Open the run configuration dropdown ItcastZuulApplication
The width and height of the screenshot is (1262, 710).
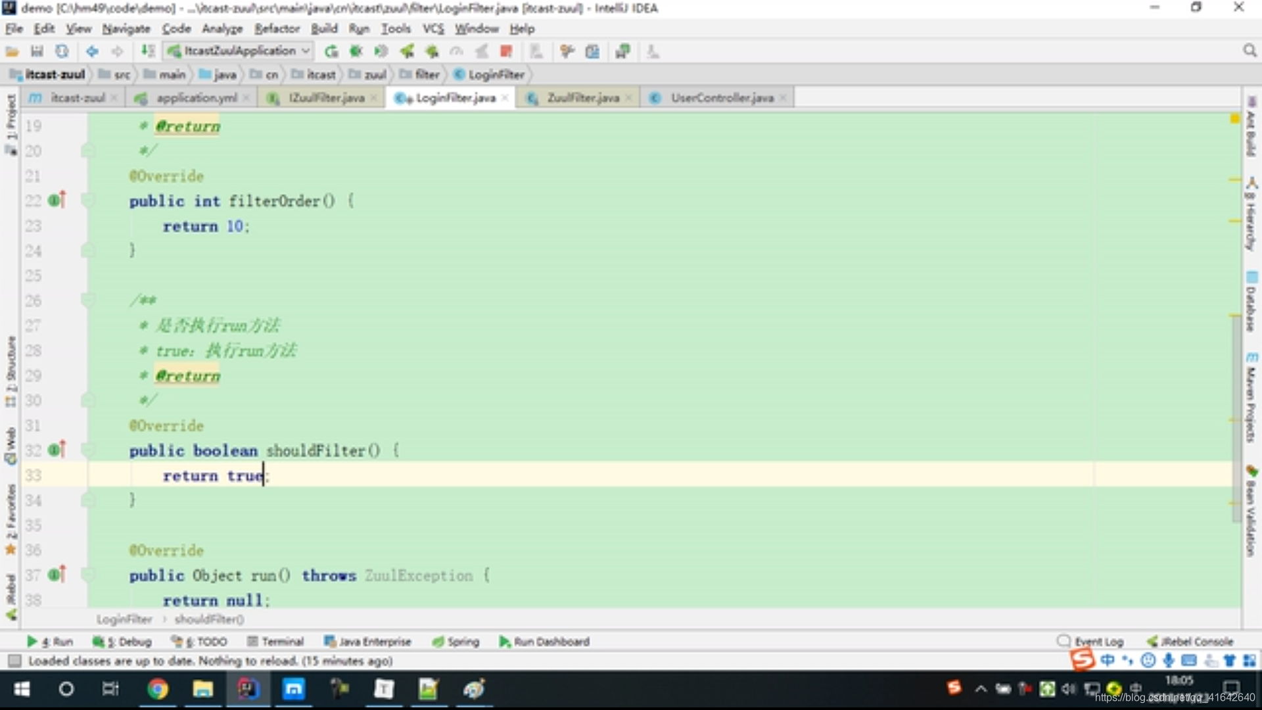coord(239,51)
